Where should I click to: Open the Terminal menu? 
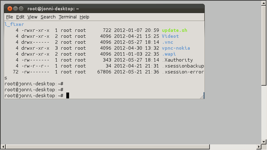pos(67,17)
